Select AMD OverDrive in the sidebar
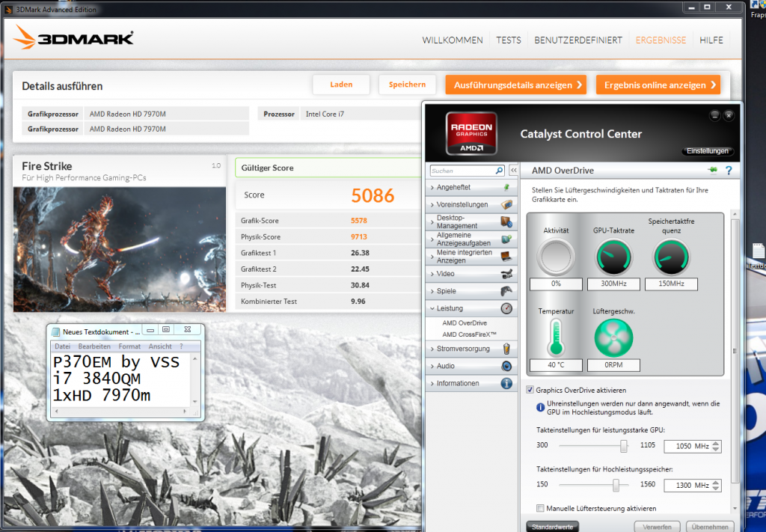Image resolution: width=766 pixels, height=532 pixels. coord(465,323)
